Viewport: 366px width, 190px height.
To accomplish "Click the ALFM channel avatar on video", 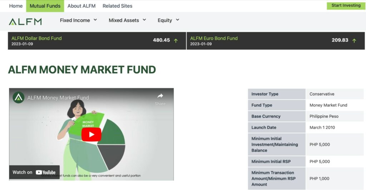I will [x=19, y=97].
